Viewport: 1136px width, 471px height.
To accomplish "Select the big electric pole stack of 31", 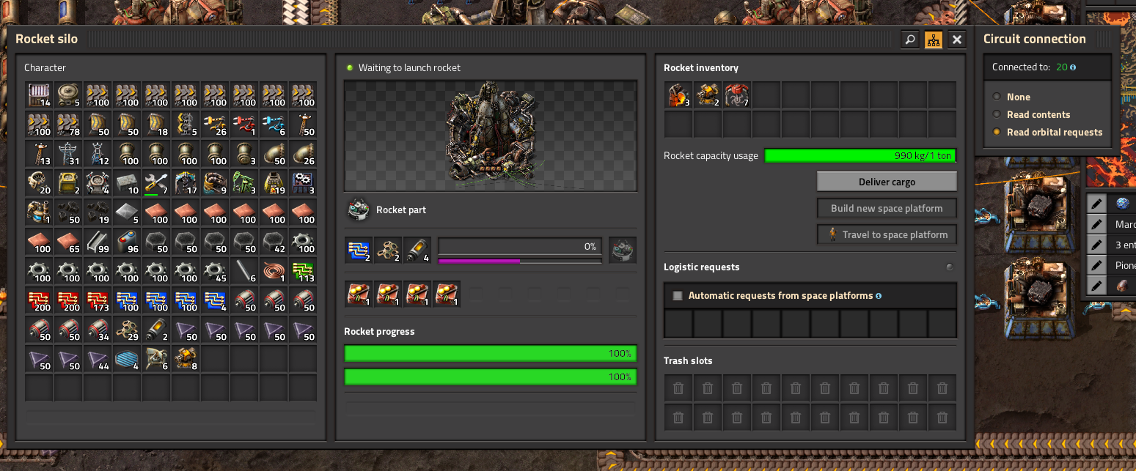I will pos(68,153).
